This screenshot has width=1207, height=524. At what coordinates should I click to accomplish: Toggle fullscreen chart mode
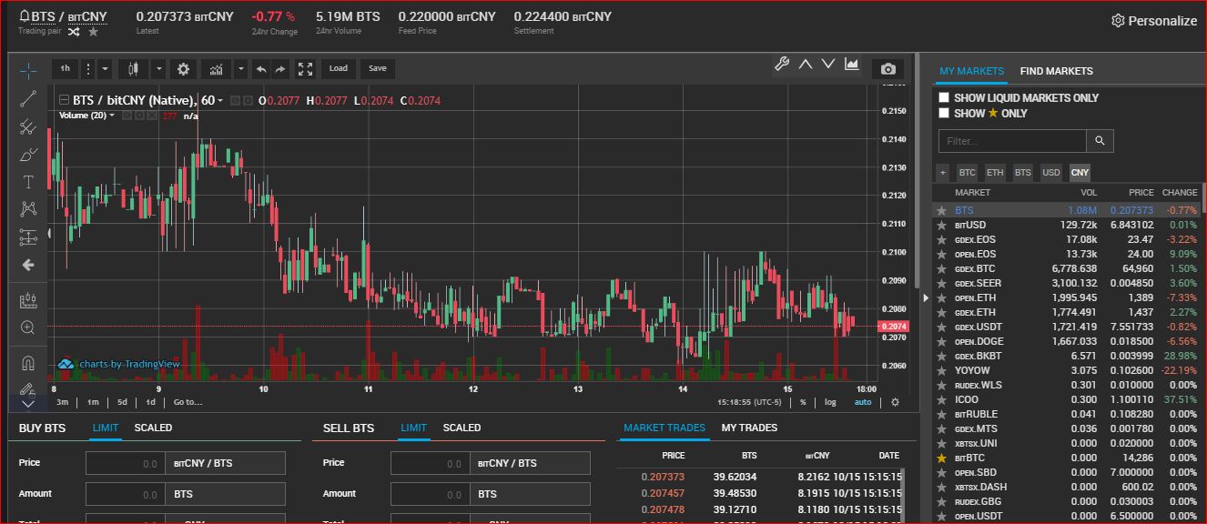pos(306,68)
